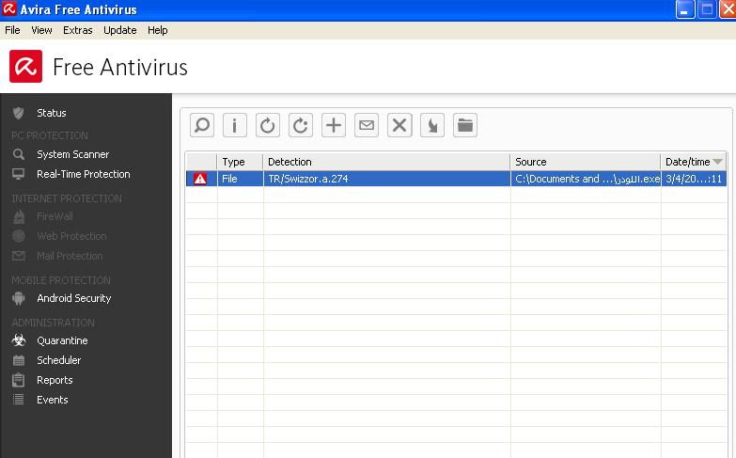Click the export arrow toolbar icon

pos(432,125)
